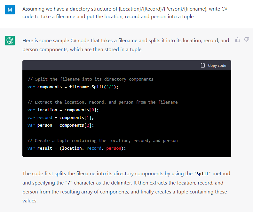Screen dimensions: 253x212
Task: Click the "// Extract the location" comment line
Action: pos(102,102)
